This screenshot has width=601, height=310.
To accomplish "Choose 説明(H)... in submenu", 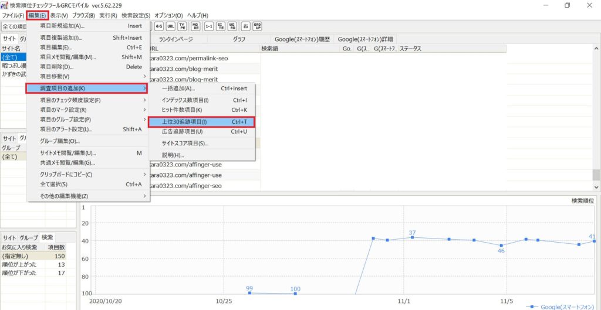I will [202, 155].
